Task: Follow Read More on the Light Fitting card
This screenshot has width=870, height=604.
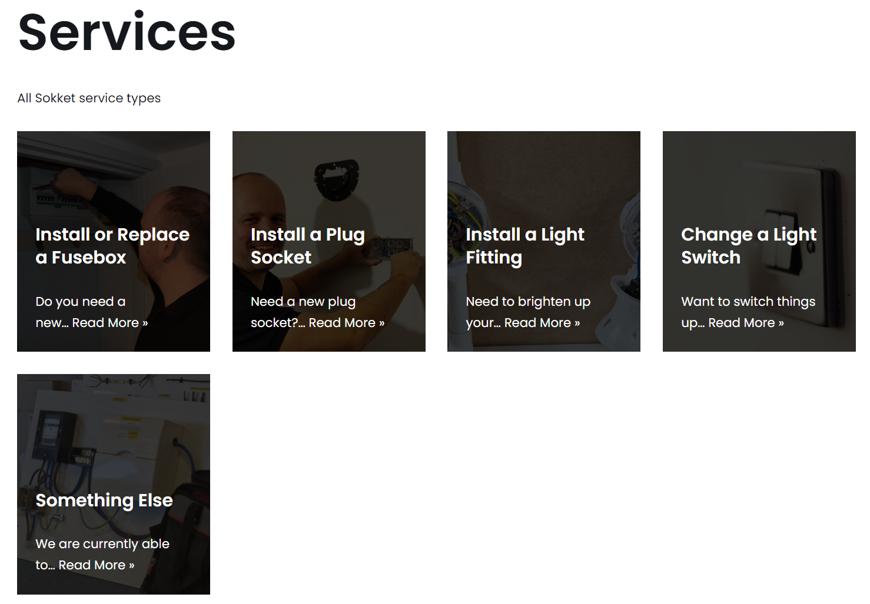Action: [542, 323]
